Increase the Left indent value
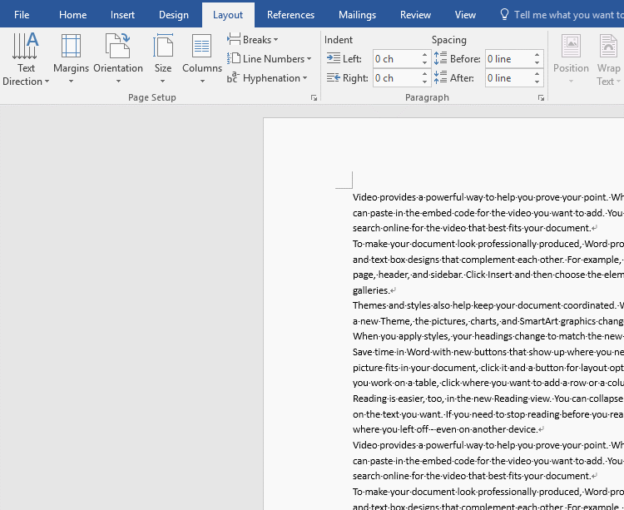Viewport: 624px width, 510px height. [424, 55]
